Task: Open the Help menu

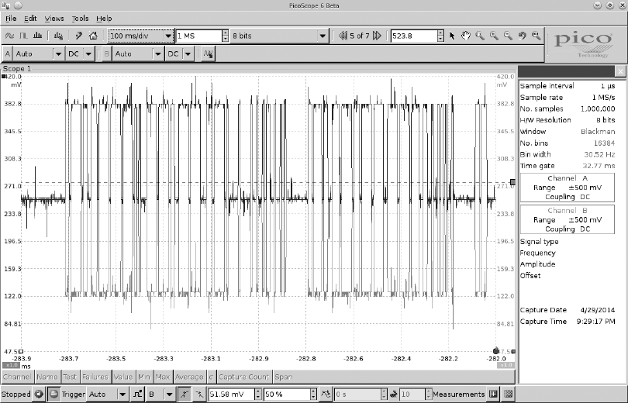Action: coord(104,19)
